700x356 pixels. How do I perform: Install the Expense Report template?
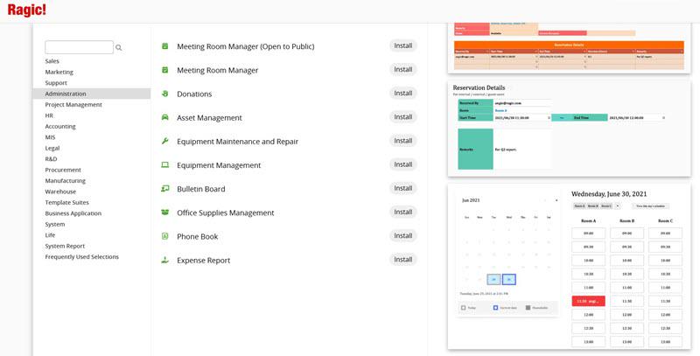(x=403, y=260)
